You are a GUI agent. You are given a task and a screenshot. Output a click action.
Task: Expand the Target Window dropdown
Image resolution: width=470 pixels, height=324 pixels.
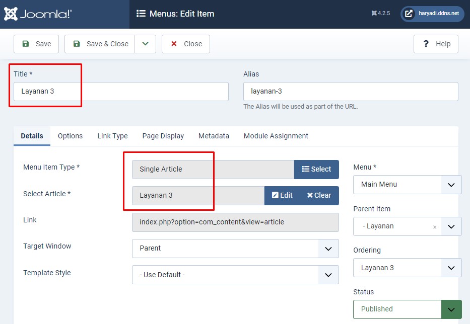click(328, 249)
